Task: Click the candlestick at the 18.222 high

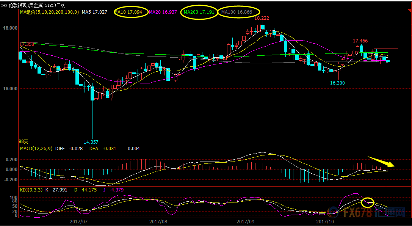Action: pyautogui.click(x=263, y=27)
